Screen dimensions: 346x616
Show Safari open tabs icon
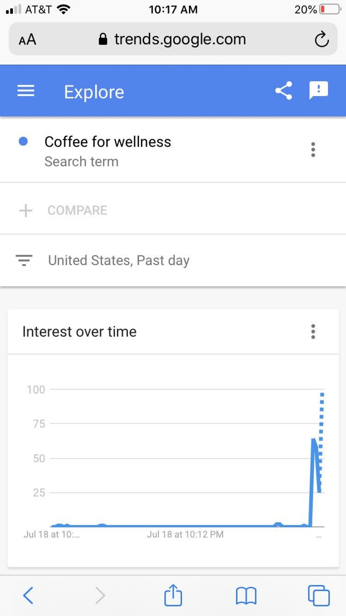click(x=319, y=595)
